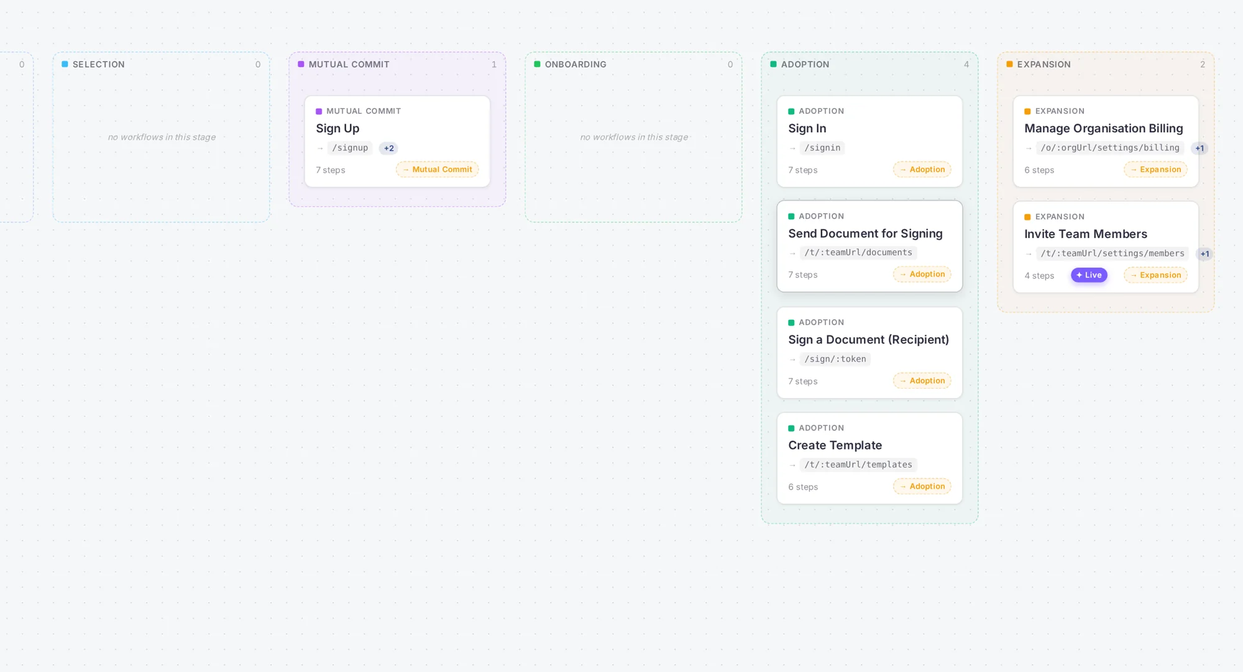Click the /o/:orgUrl/settings/billing route chip
The image size is (1243, 672).
click(1110, 148)
